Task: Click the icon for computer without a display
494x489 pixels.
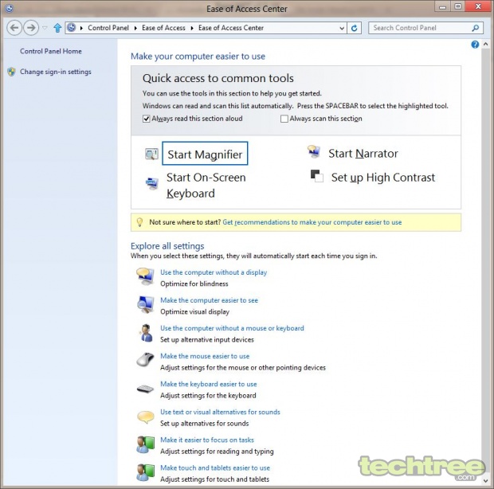Action: [145, 276]
